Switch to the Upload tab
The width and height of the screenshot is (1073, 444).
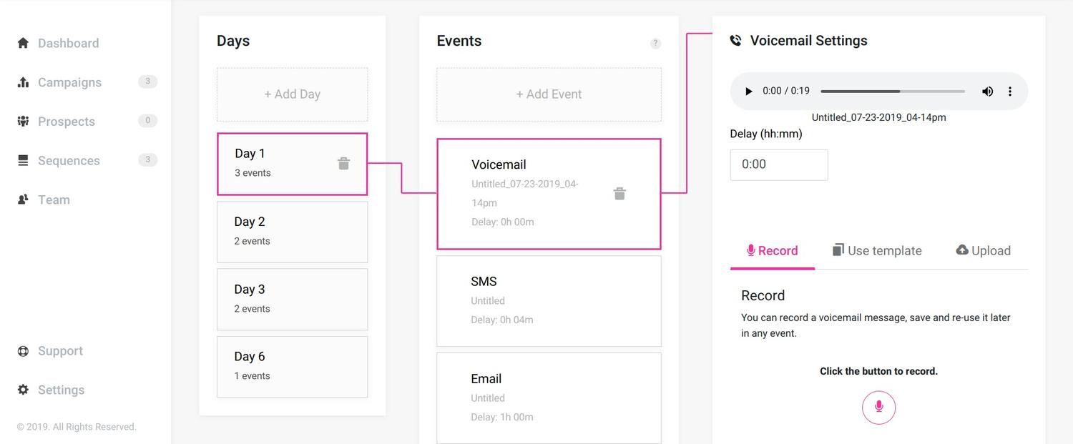point(983,250)
